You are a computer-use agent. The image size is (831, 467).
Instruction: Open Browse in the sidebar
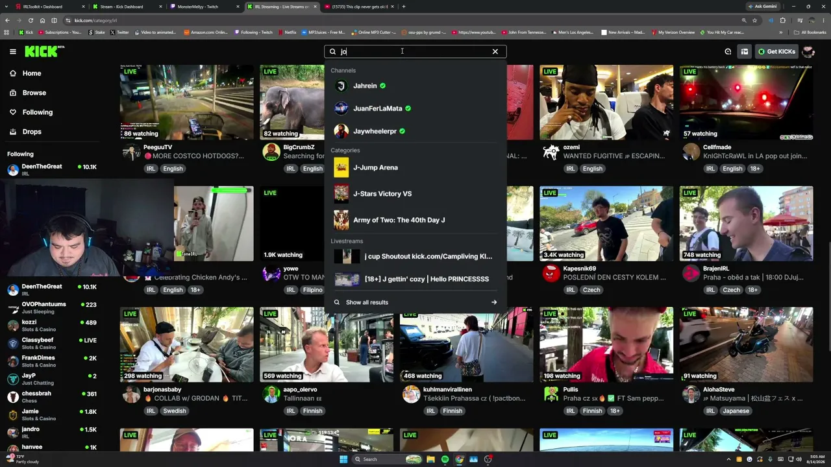click(x=34, y=93)
